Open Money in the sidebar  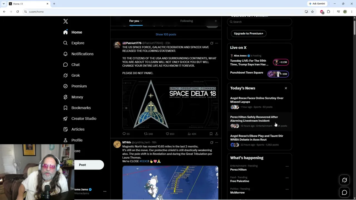point(73,97)
